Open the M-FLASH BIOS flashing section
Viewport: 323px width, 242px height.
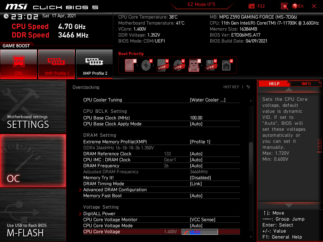(33, 215)
